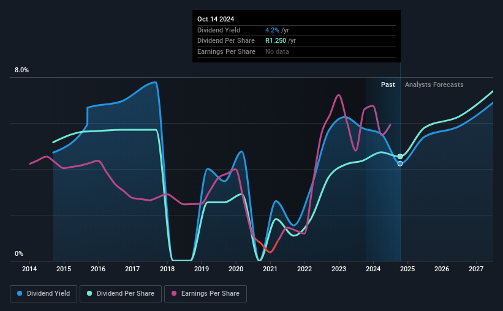Click the 0% y-axis label
This screenshot has width=503, height=311.
pyautogui.click(x=19, y=253)
